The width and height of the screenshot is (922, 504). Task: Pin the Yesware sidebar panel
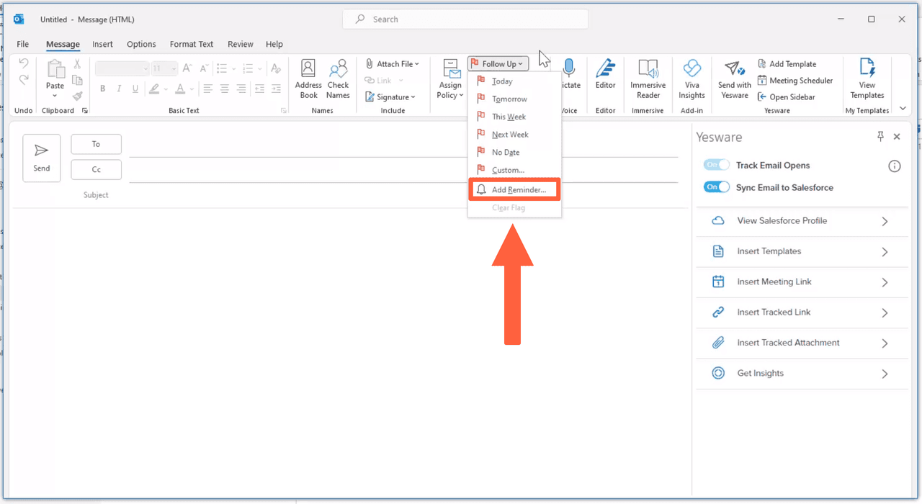click(x=880, y=137)
